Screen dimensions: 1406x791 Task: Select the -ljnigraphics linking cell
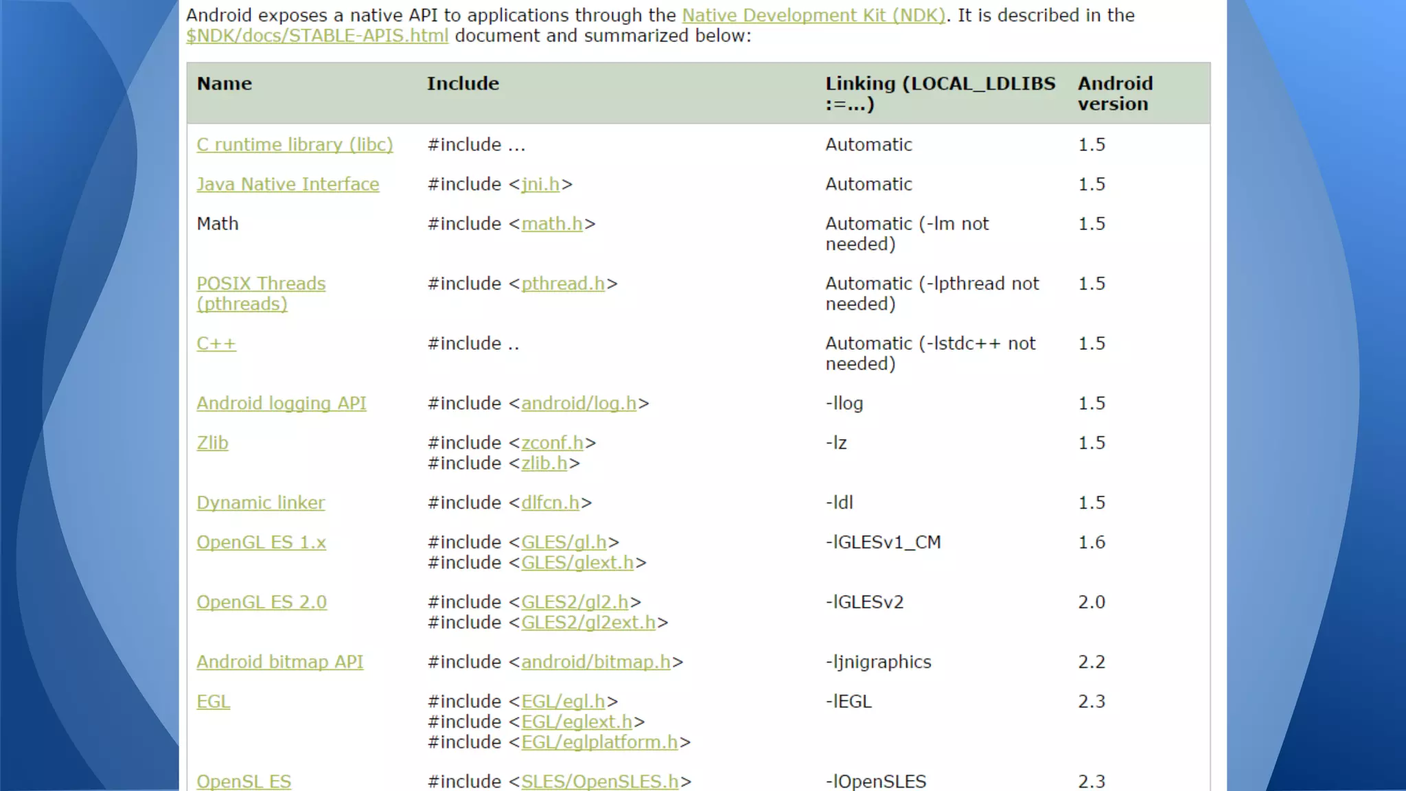pyautogui.click(x=878, y=663)
